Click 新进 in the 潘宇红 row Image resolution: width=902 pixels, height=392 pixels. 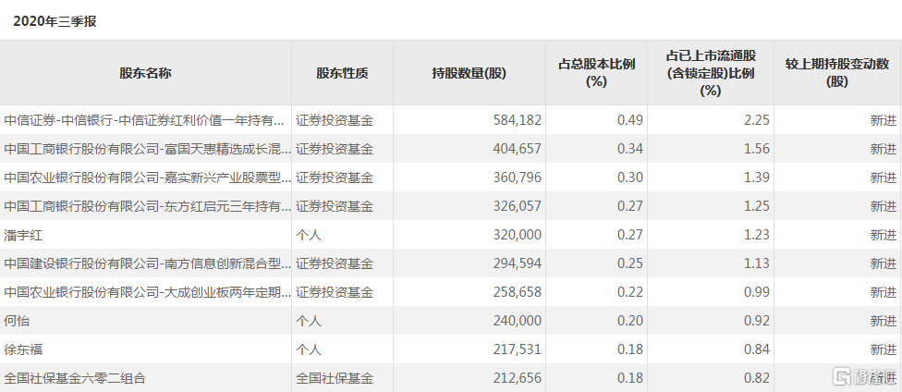(884, 235)
